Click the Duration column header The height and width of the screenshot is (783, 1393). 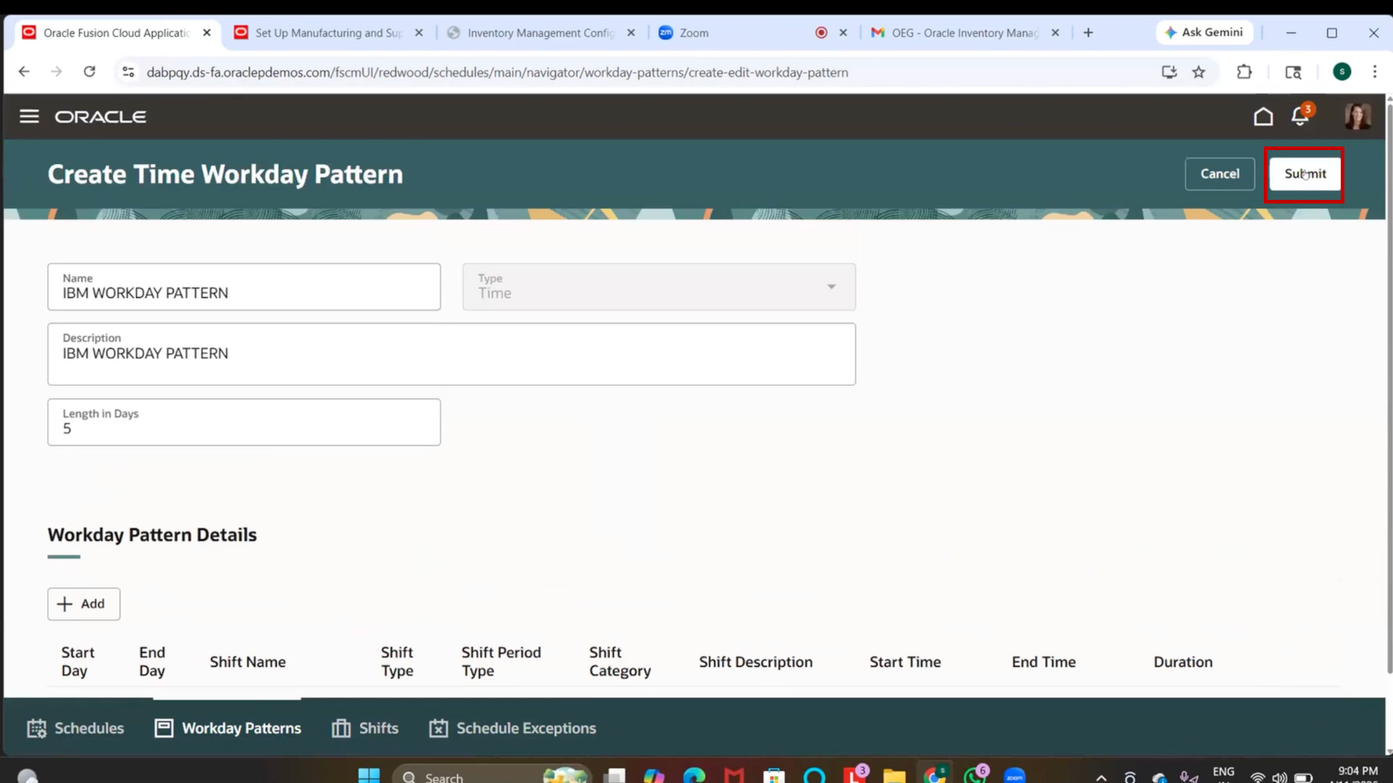click(1183, 662)
